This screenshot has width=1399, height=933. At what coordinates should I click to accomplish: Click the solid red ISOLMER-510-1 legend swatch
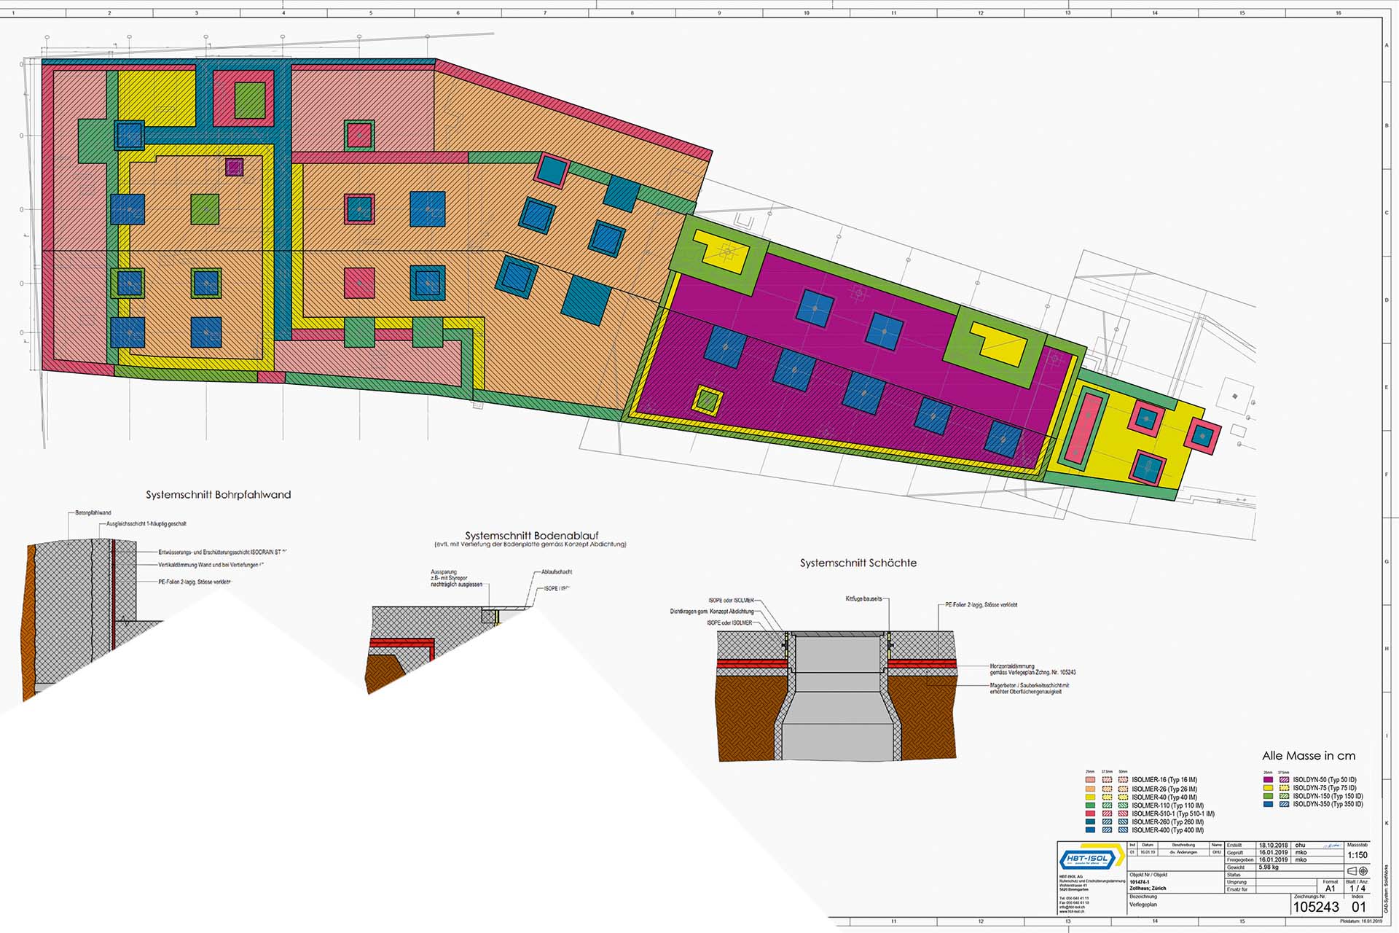click(x=1090, y=813)
